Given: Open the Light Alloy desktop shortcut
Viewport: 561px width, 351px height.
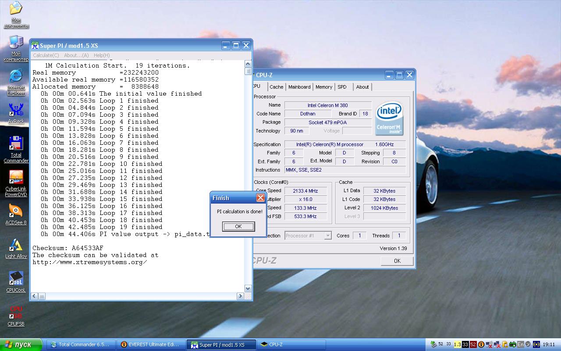Looking at the screenshot, I should pos(16,249).
